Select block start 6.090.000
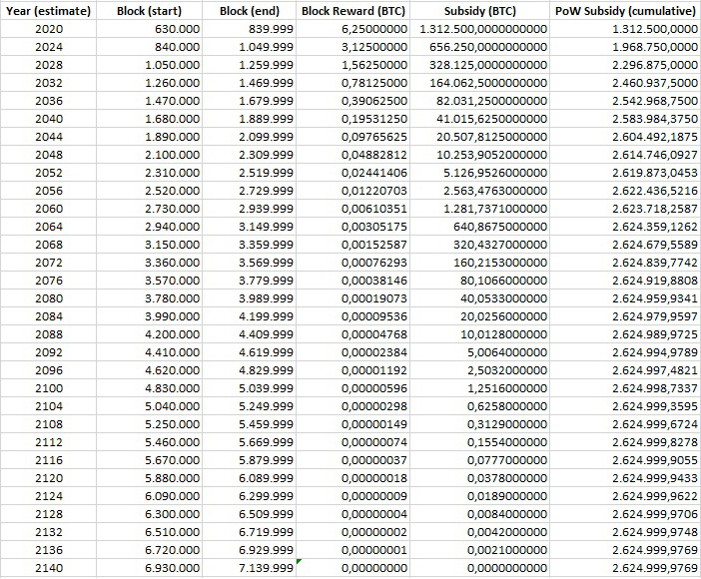The width and height of the screenshot is (701, 579). coord(149,496)
